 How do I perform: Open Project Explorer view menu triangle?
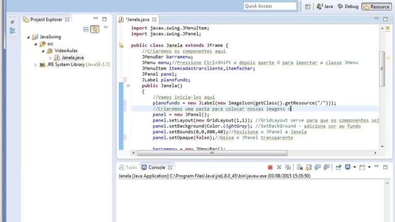coord(106,27)
